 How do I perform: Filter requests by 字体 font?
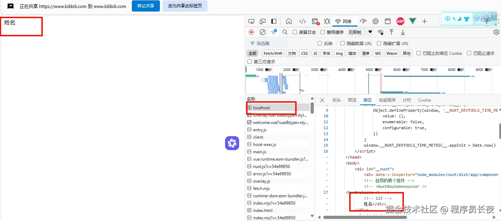(x=326, y=53)
